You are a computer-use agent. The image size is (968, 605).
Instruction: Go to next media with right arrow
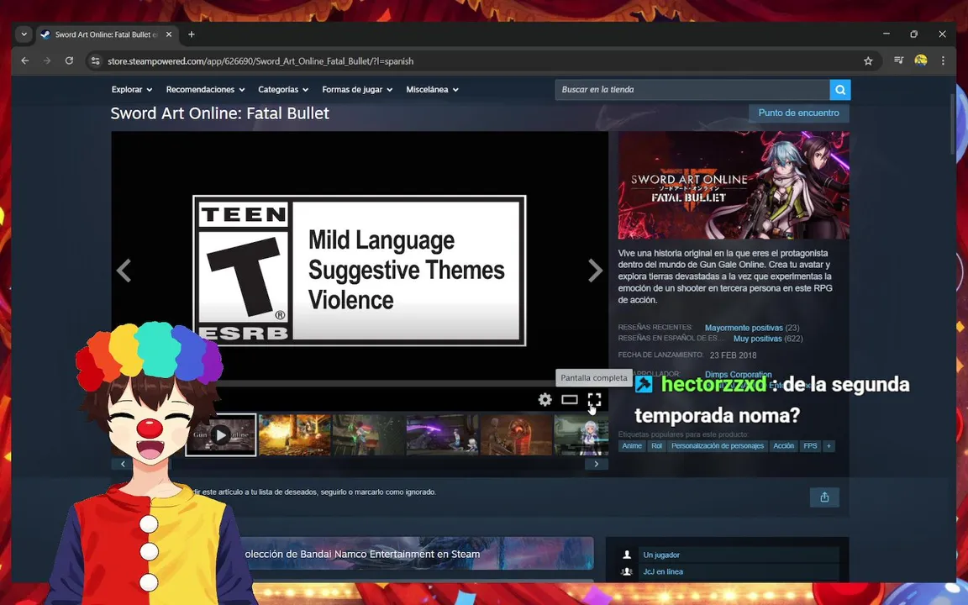(x=595, y=271)
